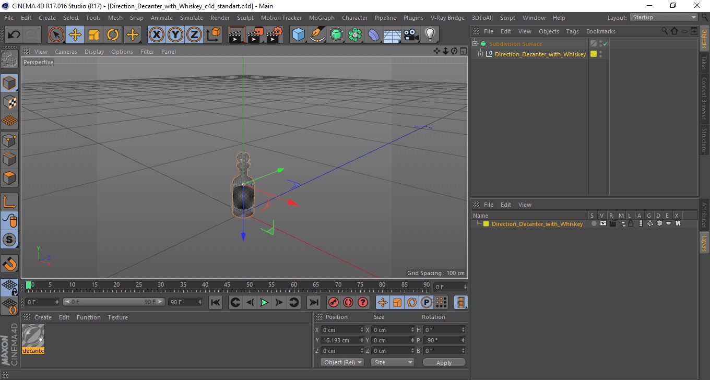The image size is (710, 380).
Task: Open the Layout Startup dropdown
Action: [x=664, y=17]
